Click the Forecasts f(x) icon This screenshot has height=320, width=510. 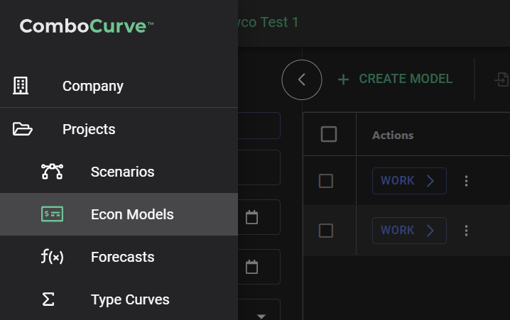click(52, 257)
